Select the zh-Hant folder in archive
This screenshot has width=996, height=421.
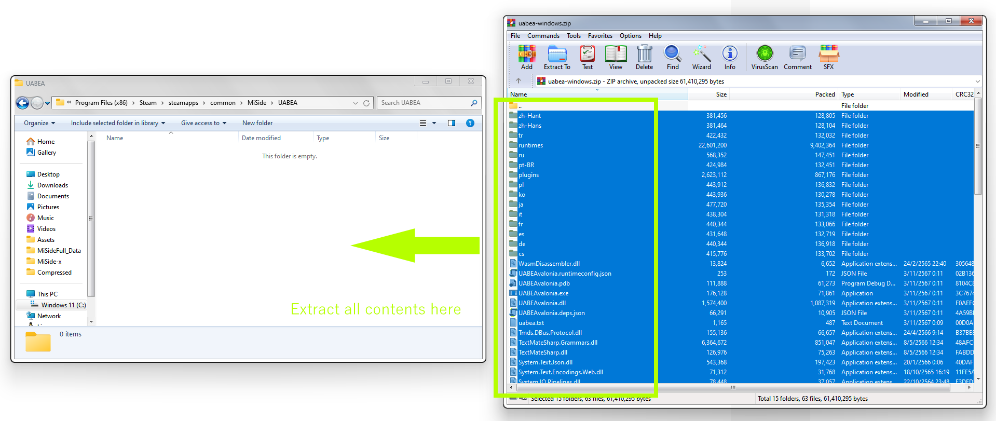pyautogui.click(x=741, y=116)
